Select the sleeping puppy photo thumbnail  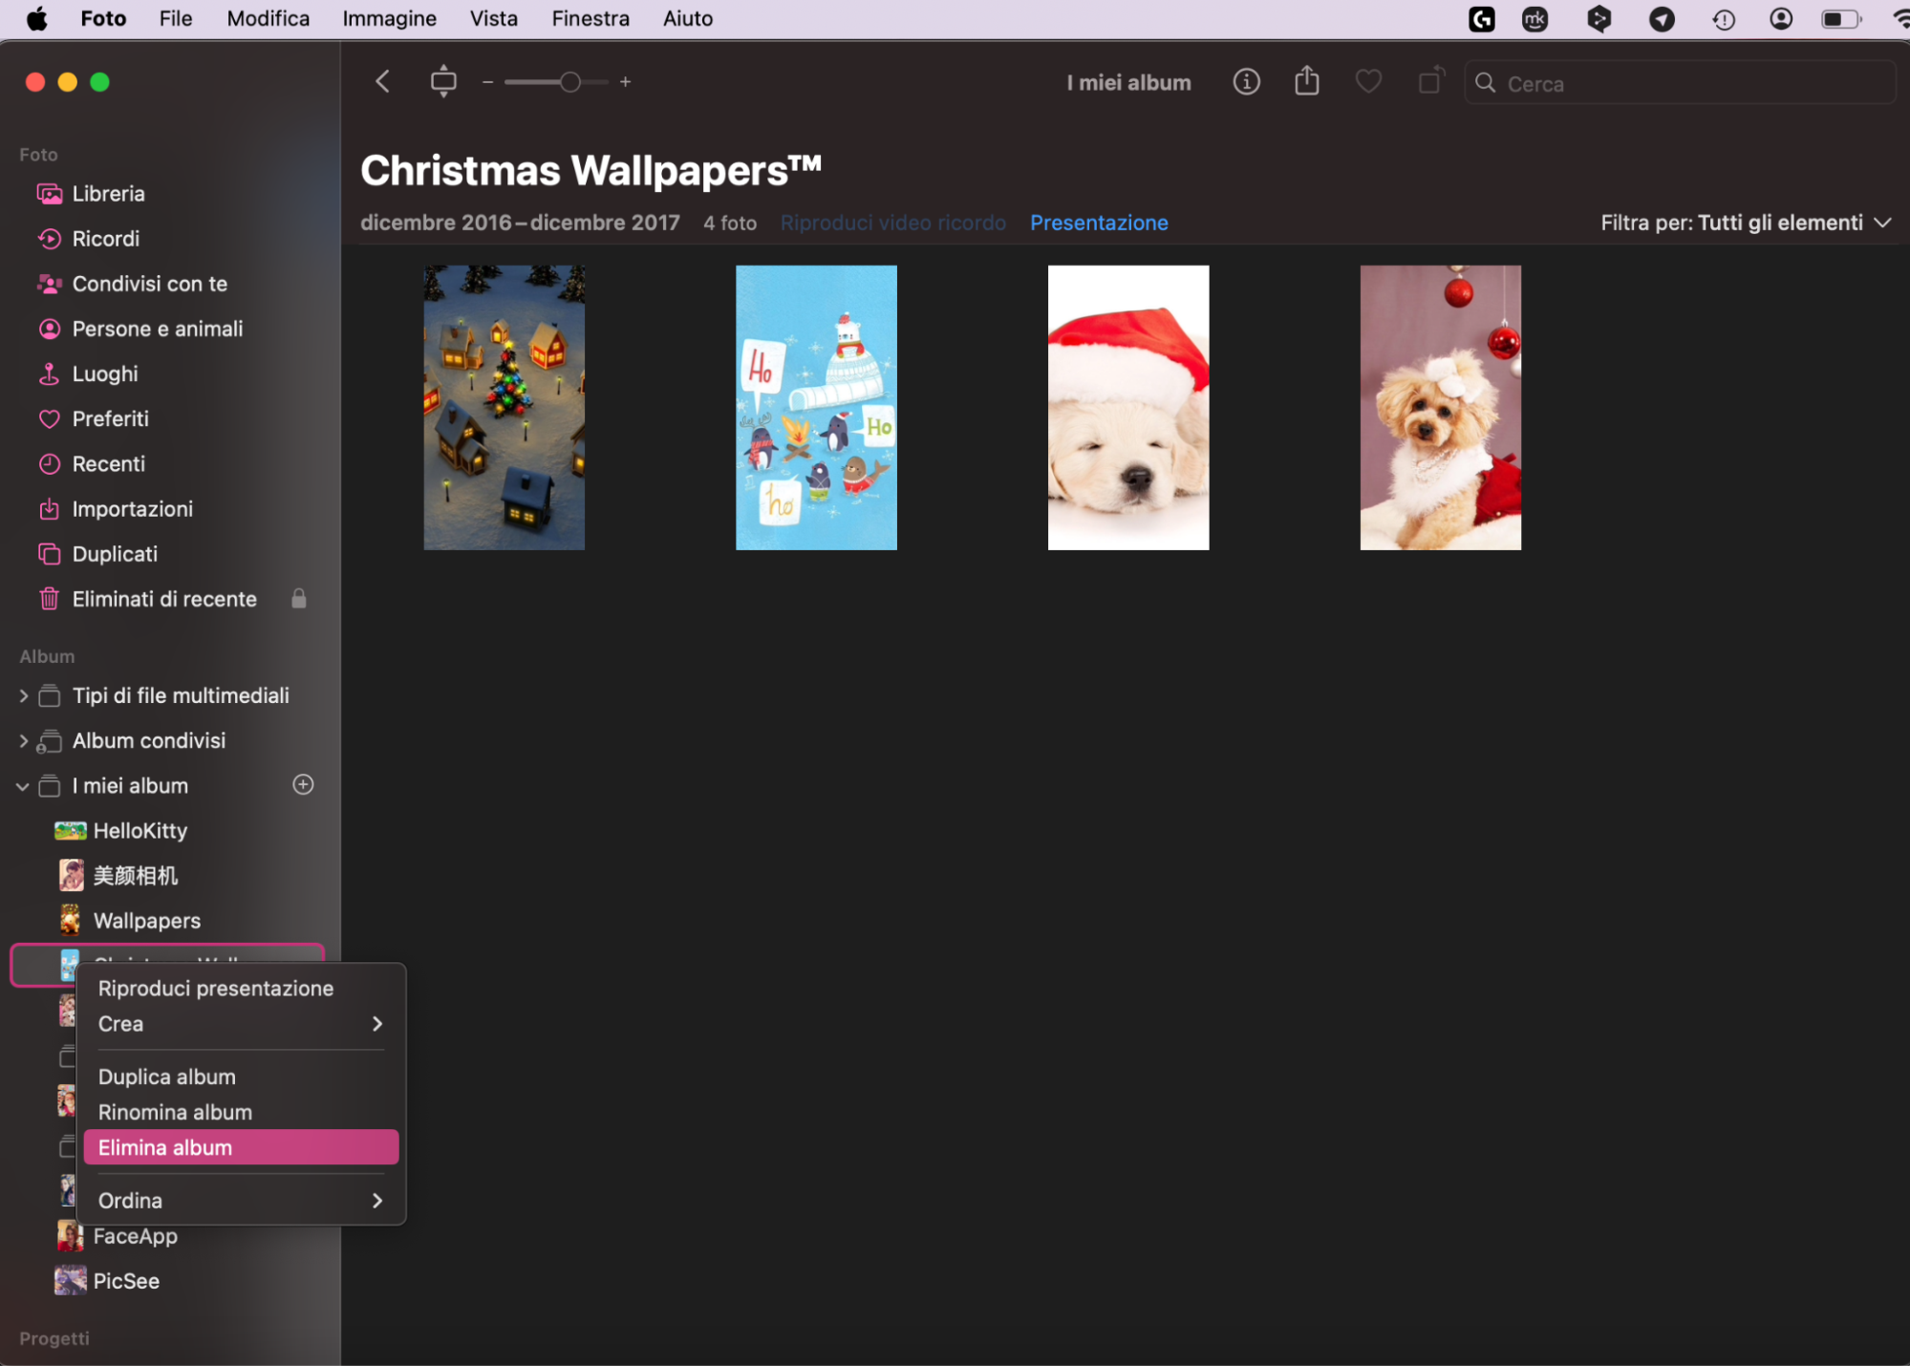[1128, 407]
